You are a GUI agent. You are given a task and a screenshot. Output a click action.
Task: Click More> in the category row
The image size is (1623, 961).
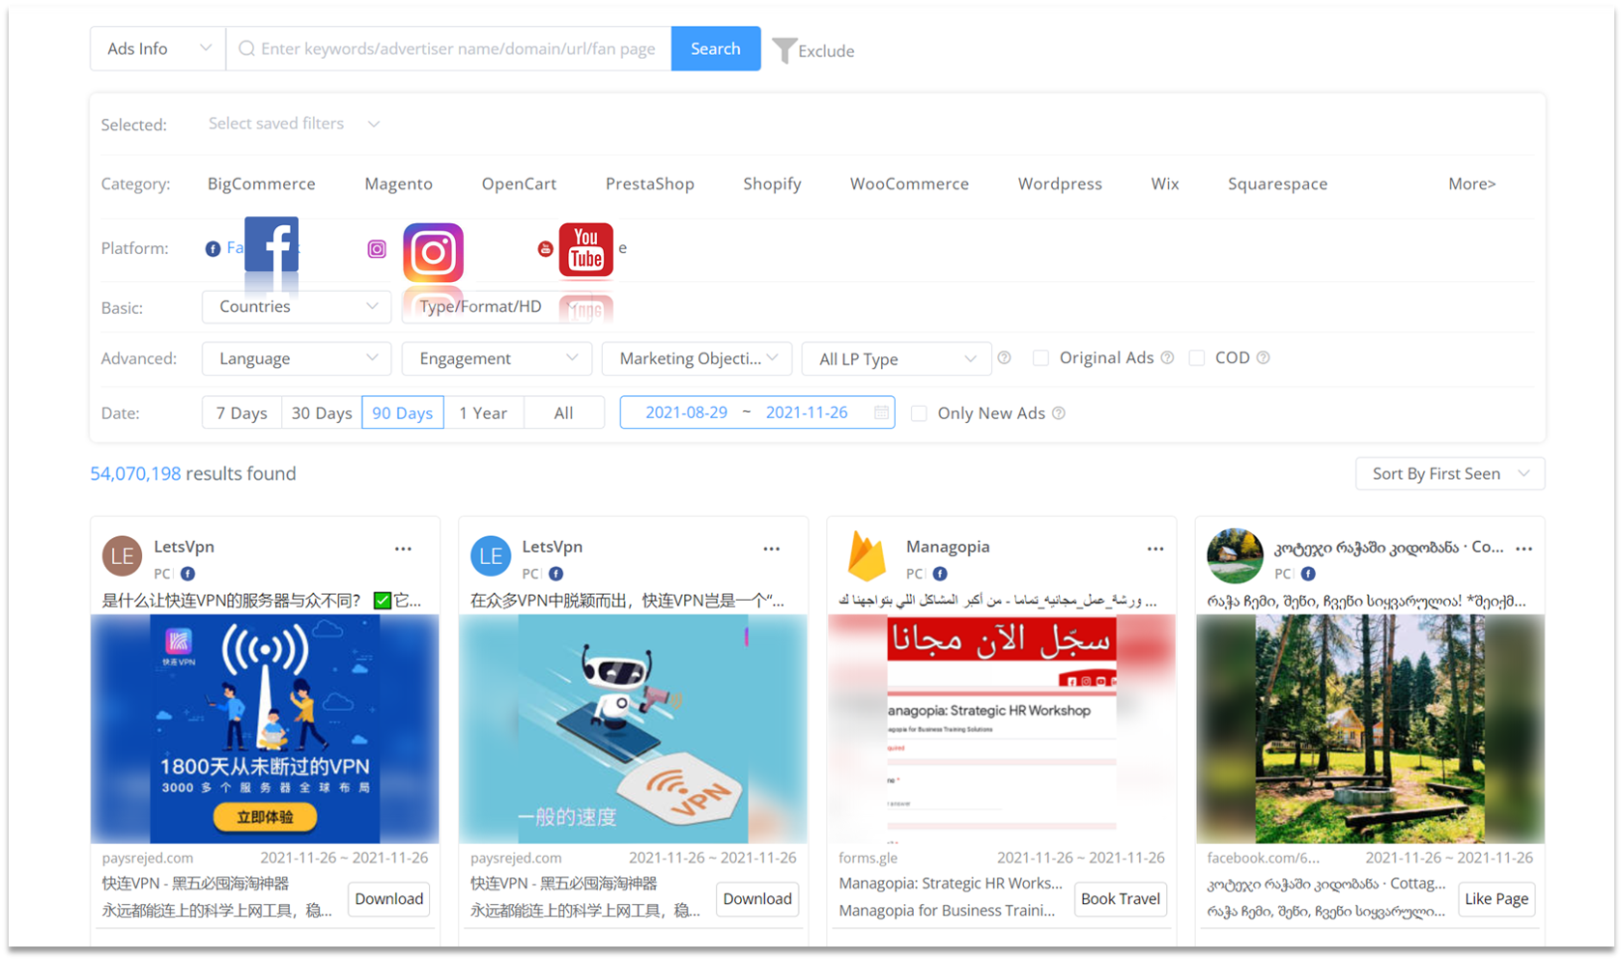pos(1471,184)
